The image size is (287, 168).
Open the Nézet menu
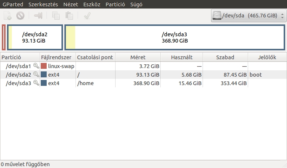click(x=71, y=4)
